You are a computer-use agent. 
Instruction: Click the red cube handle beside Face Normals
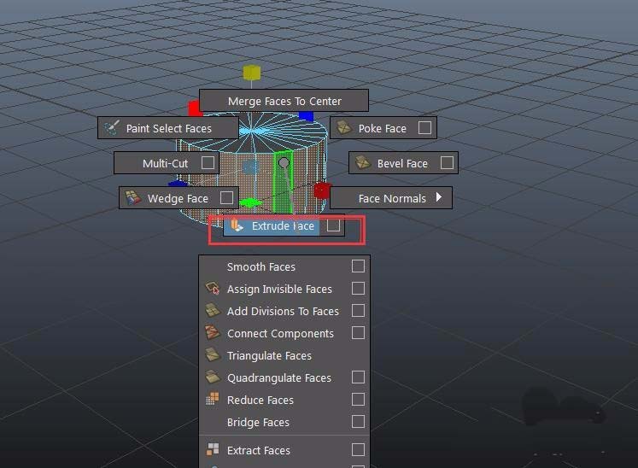point(321,190)
